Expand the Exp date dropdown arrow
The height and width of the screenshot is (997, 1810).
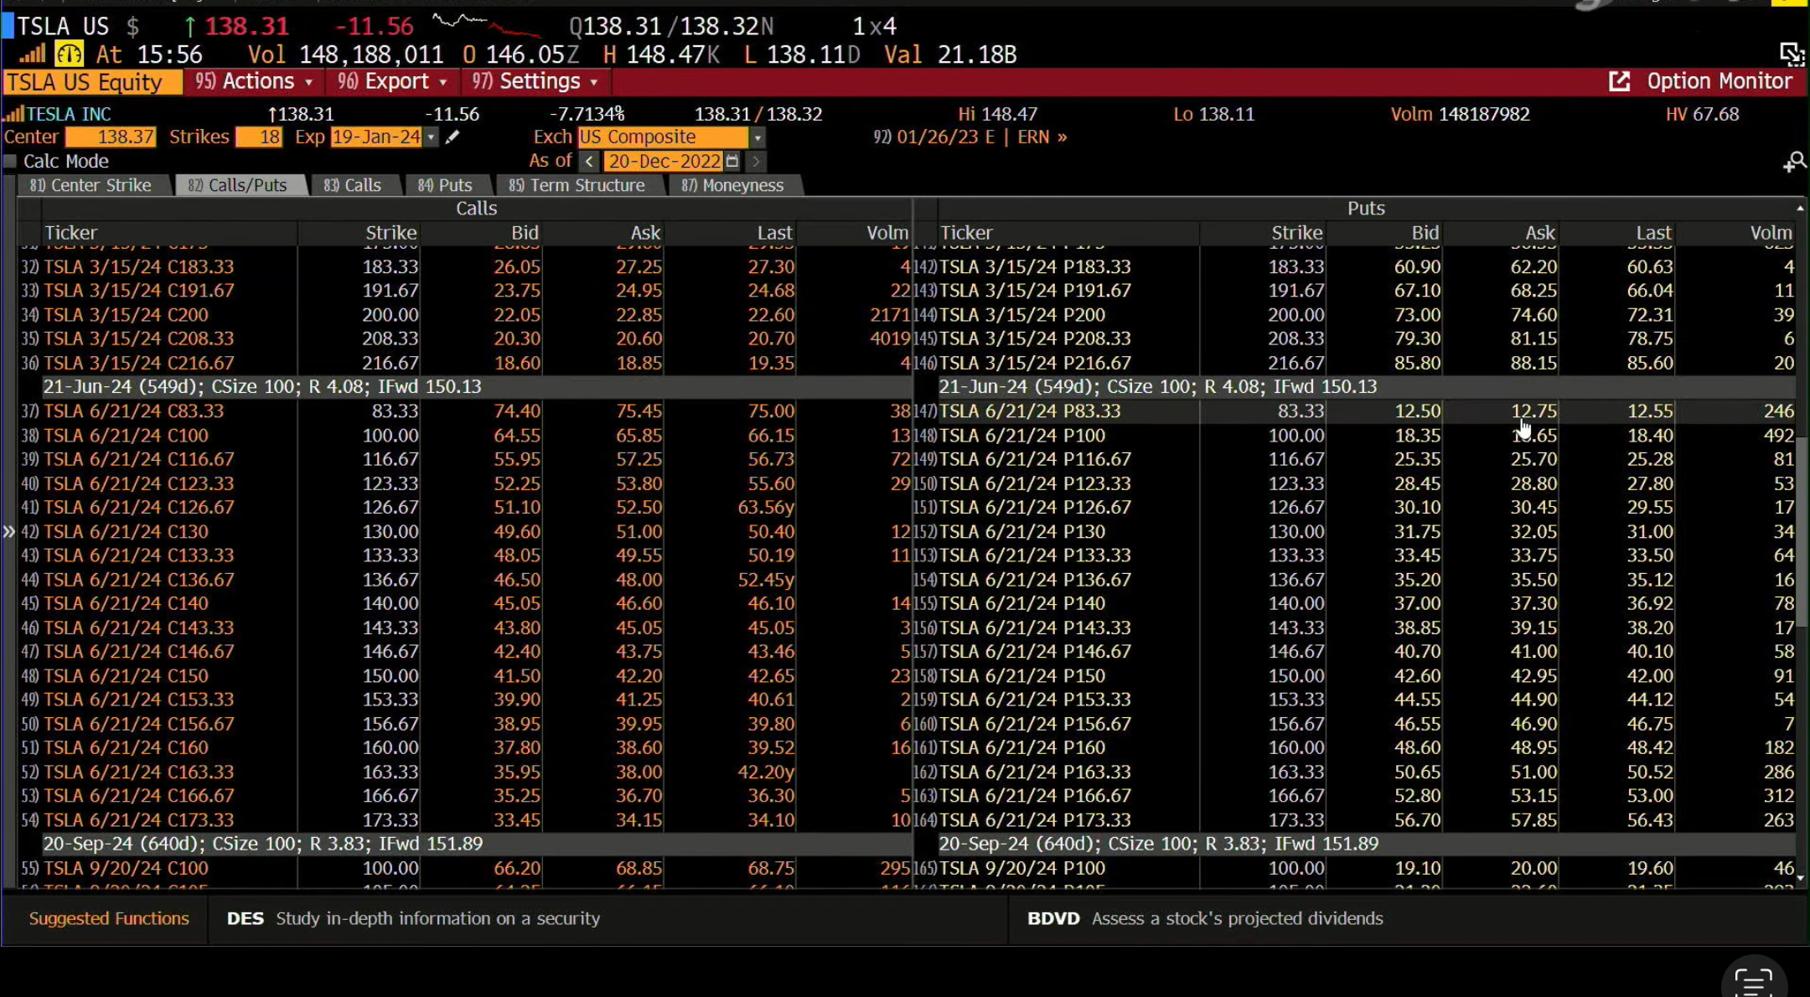pos(431,137)
